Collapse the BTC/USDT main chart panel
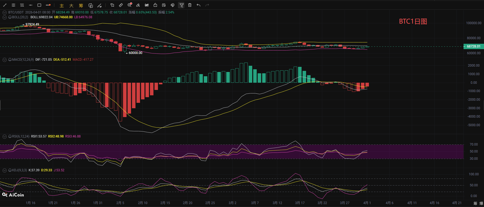The height and width of the screenshot is (207, 484). pos(5,12)
